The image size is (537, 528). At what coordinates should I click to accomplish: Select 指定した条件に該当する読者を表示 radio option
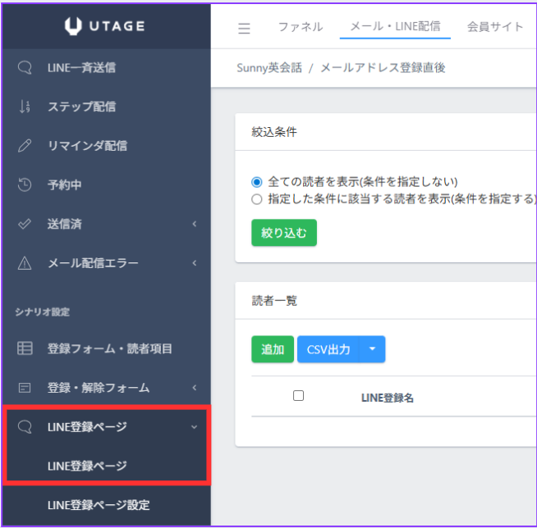(257, 198)
